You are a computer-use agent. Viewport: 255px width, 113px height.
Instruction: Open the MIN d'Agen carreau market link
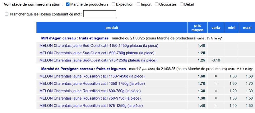[x=75, y=38]
